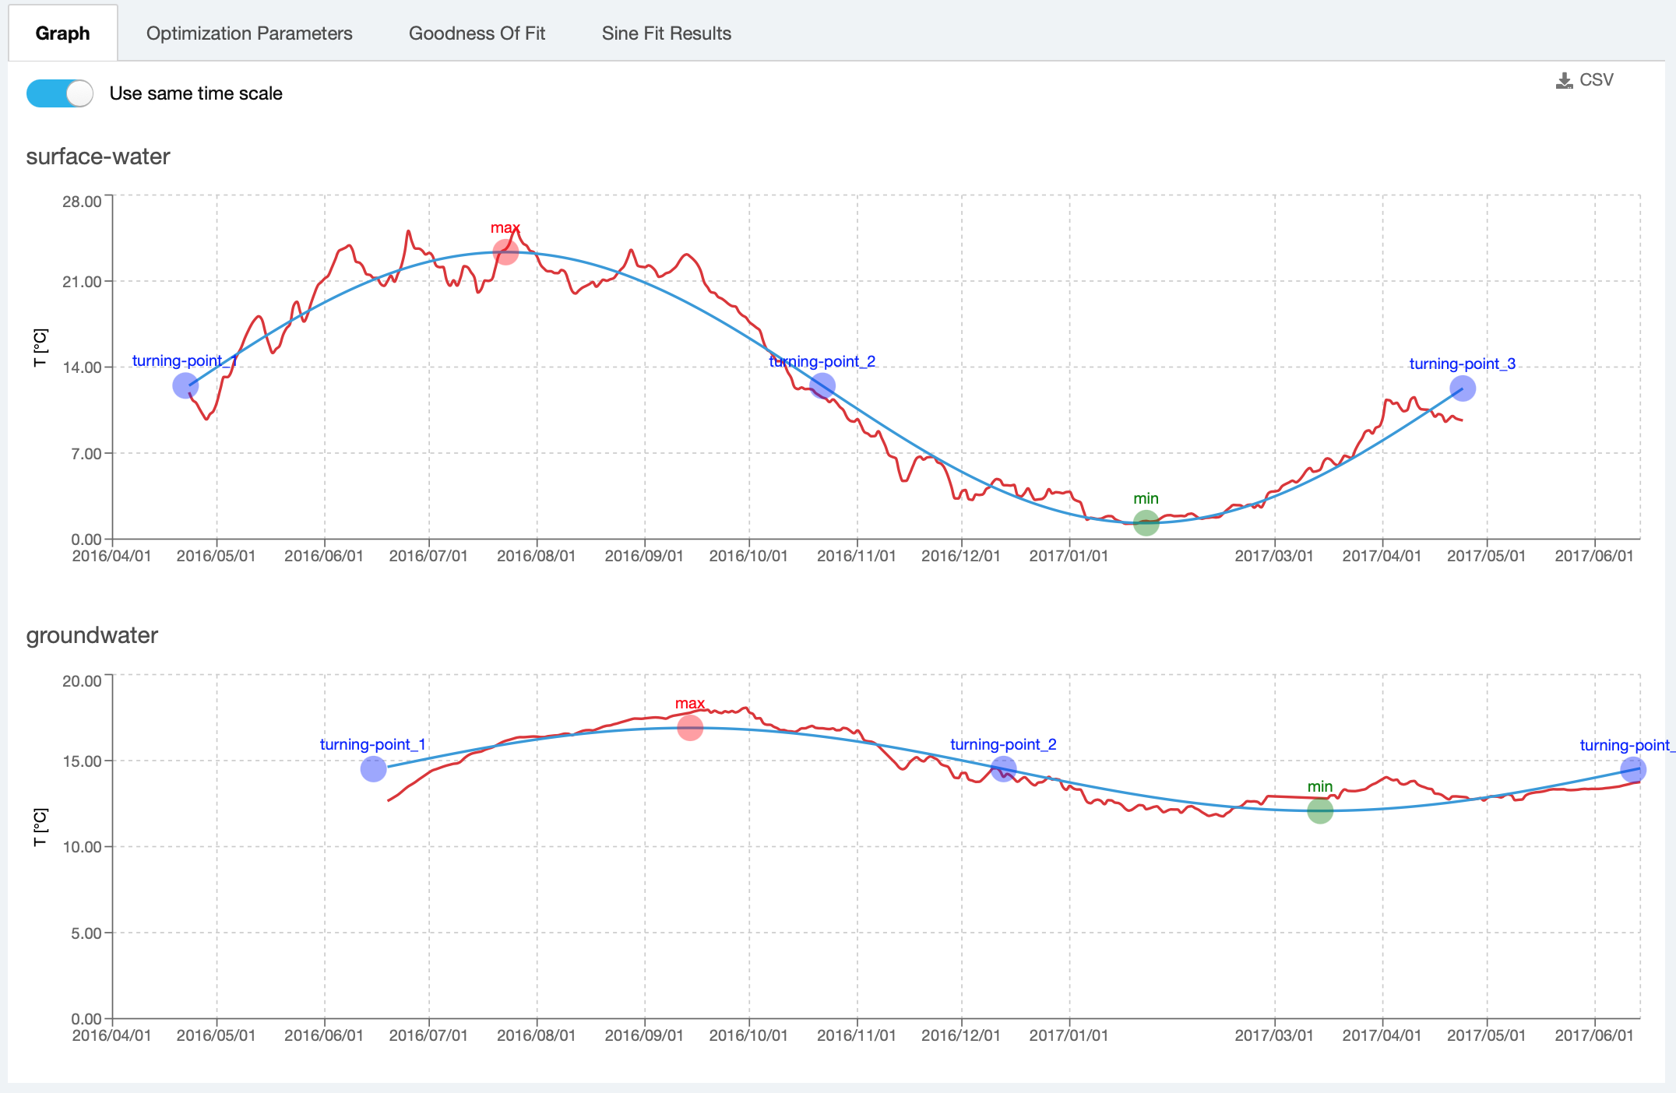1676x1093 pixels.
Task: Switch to the Graph tab
Action: pos(62,33)
